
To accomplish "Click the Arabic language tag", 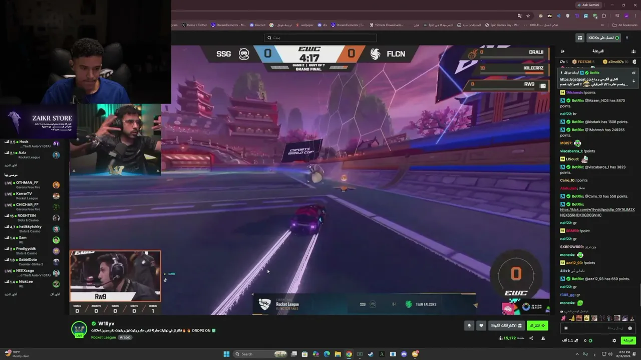I will (x=125, y=337).
